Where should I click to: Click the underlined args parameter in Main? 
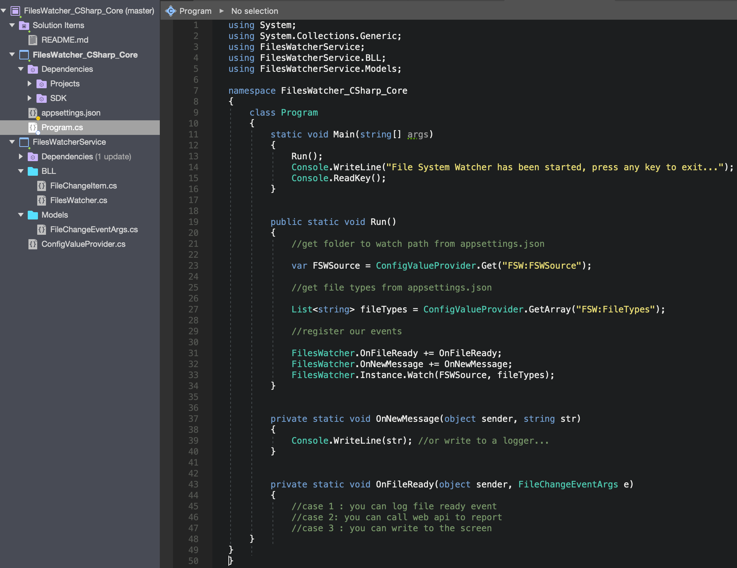(x=418, y=135)
